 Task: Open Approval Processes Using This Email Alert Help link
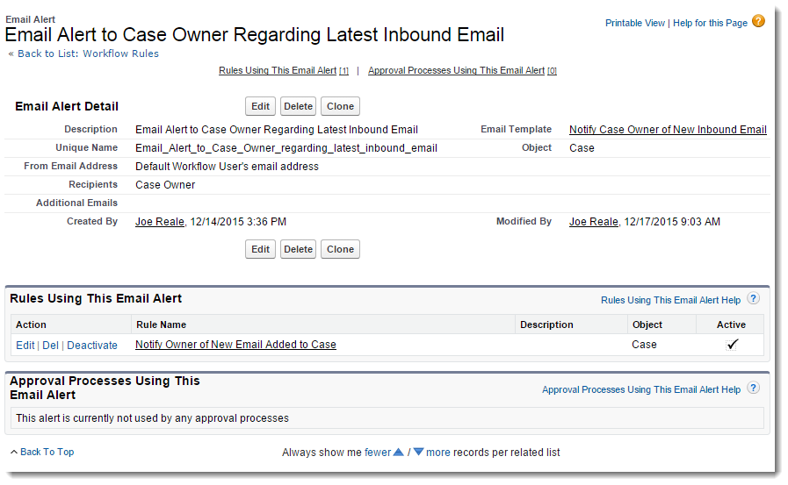pyautogui.click(x=641, y=389)
